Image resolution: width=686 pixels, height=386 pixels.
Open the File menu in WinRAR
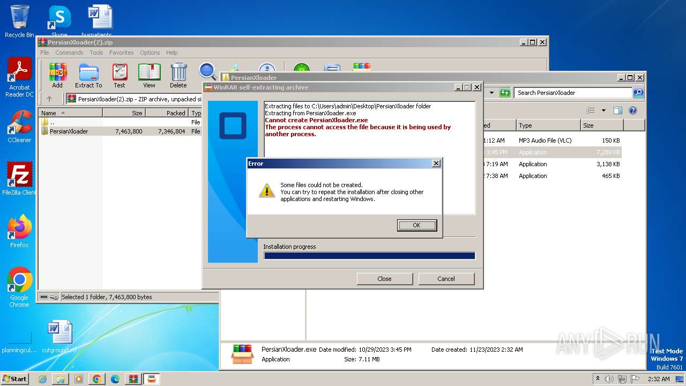coord(44,53)
